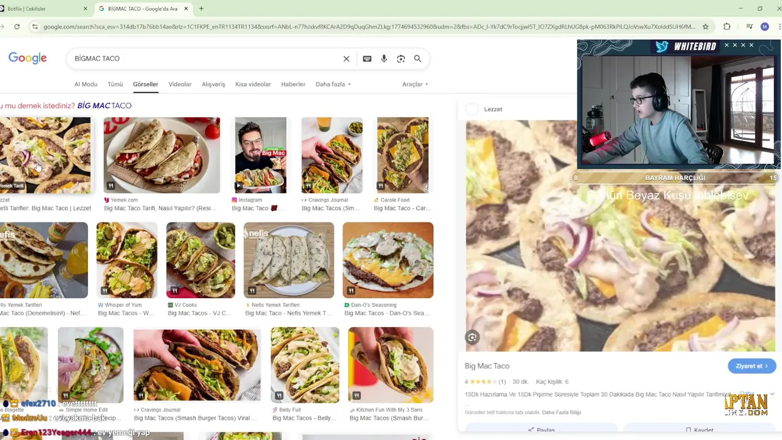Screen dimensions: 782x440
Task: Click the BİG MAC TACO spelling suggestion
Action: [x=104, y=106]
